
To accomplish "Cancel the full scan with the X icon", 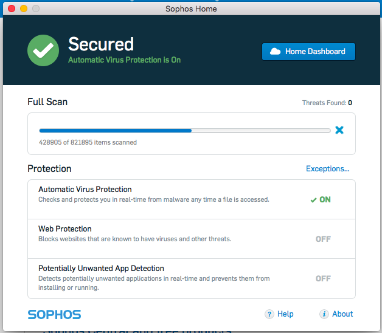I will [339, 130].
